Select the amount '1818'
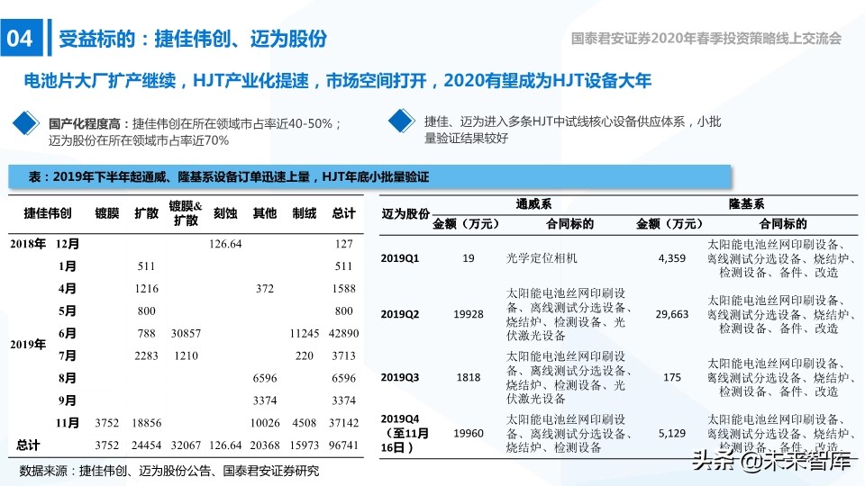Image resolution: width=865 pixels, height=486 pixels. pyautogui.click(x=469, y=377)
